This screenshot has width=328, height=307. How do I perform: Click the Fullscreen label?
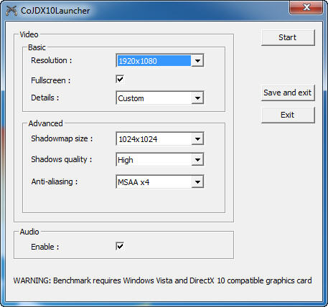pyautogui.click(x=50, y=80)
